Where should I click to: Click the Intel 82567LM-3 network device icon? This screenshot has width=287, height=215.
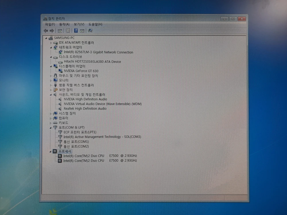(60, 52)
